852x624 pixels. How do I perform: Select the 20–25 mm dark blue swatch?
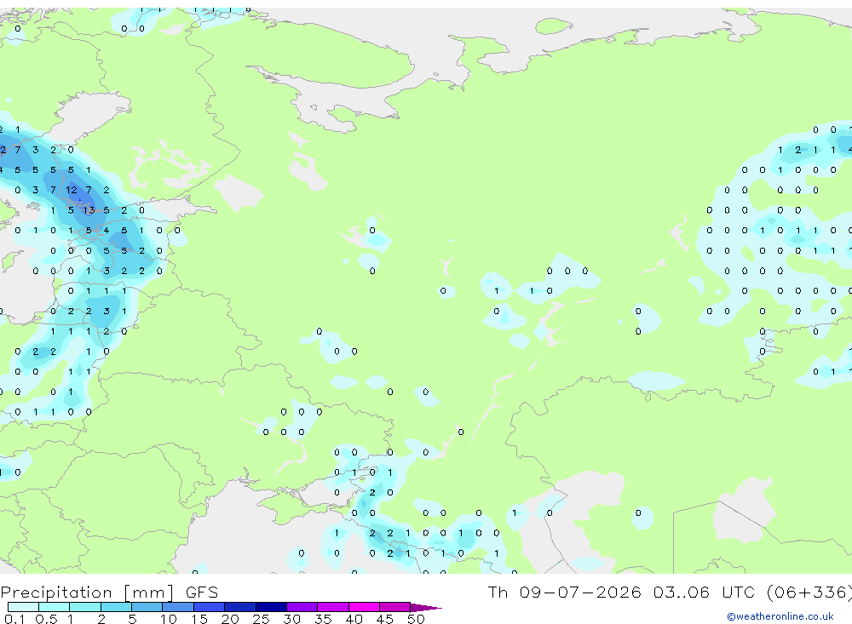coord(240,607)
